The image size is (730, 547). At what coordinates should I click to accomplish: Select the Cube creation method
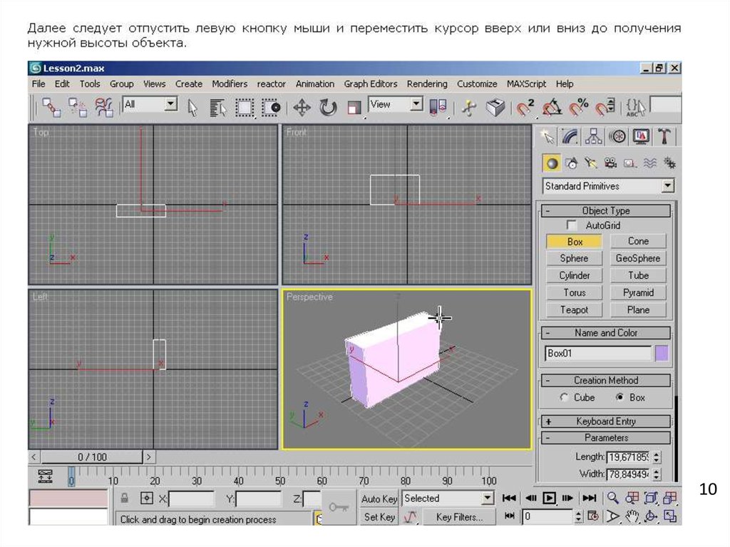(565, 397)
